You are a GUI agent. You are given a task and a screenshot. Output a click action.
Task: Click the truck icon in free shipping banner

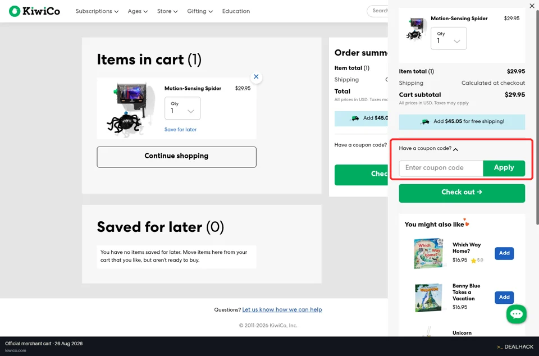425,121
